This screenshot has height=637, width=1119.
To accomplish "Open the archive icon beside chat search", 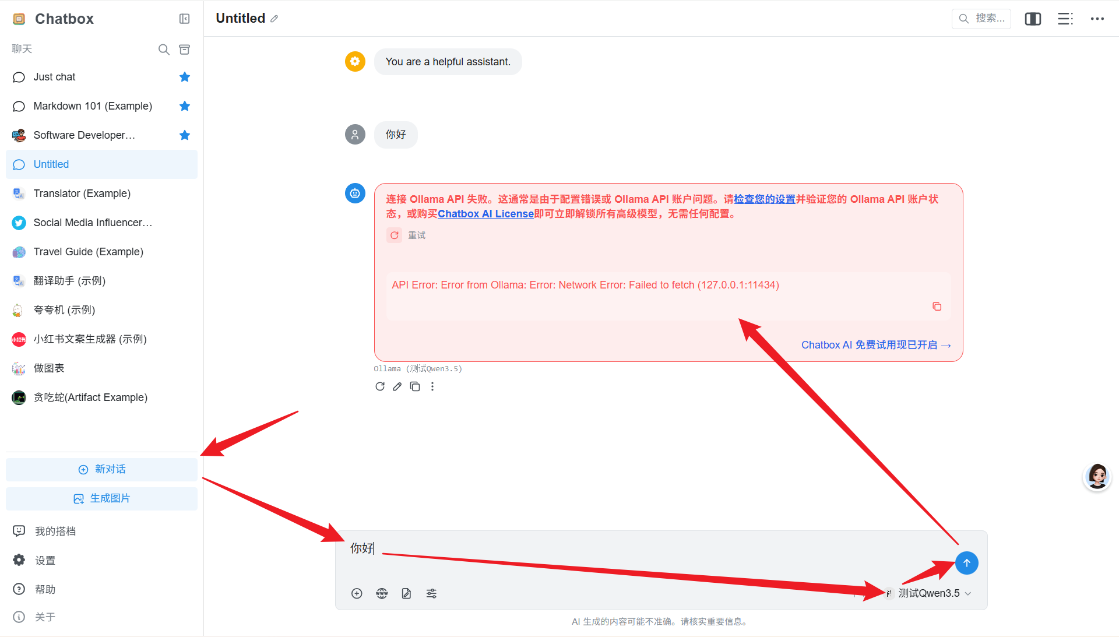I will 185,50.
